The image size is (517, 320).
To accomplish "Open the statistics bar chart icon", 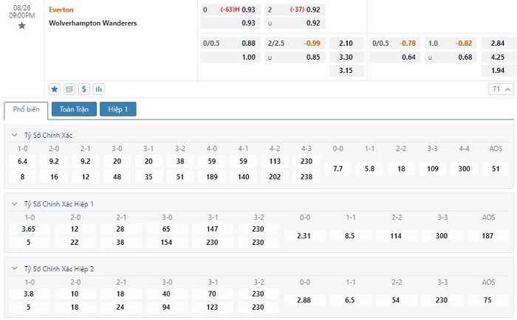I will coord(98,89).
